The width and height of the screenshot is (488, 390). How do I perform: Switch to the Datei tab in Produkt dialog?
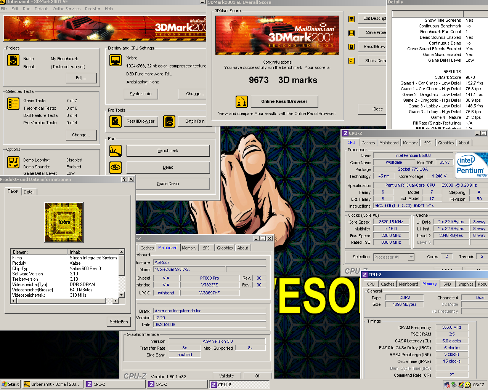click(x=29, y=192)
